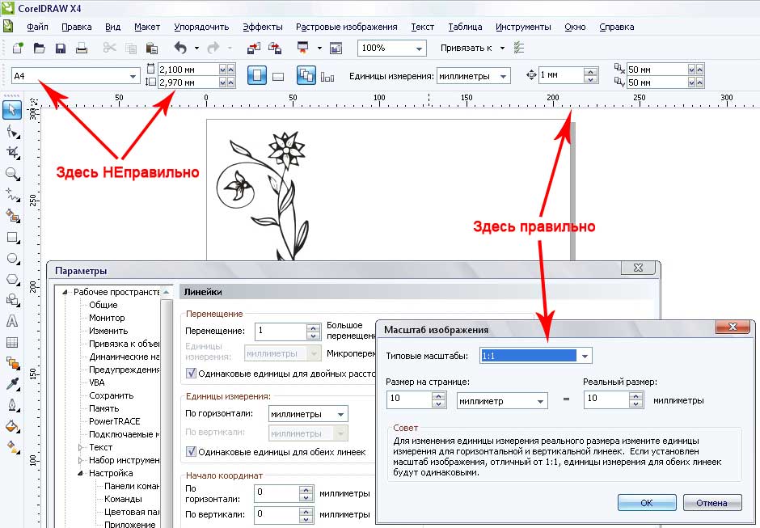Open the Welcome screen icon
760x528 pixels.
(336, 48)
